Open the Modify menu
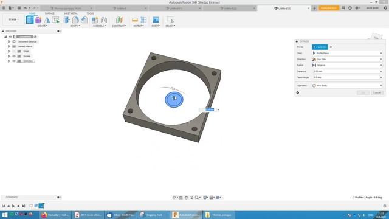This screenshot has width=389, height=219. [75, 26]
